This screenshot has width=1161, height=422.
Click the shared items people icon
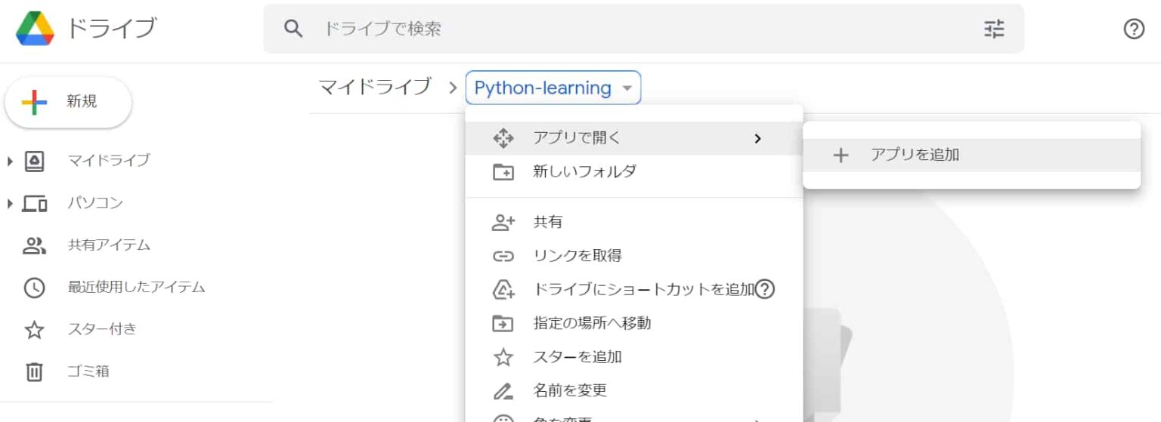pyautogui.click(x=35, y=245)
